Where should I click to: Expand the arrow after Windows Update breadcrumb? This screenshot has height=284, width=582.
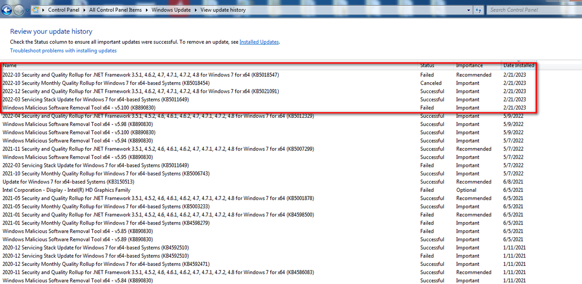[196, 10]
